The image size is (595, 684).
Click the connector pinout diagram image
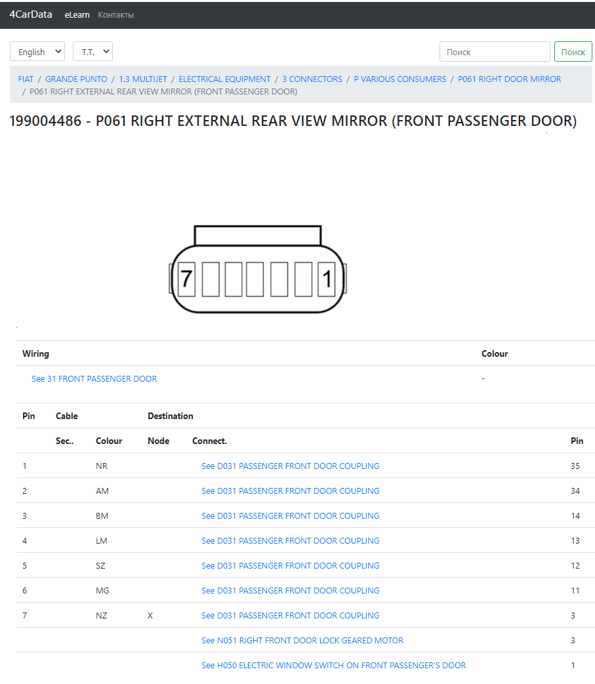click(258, 269)
